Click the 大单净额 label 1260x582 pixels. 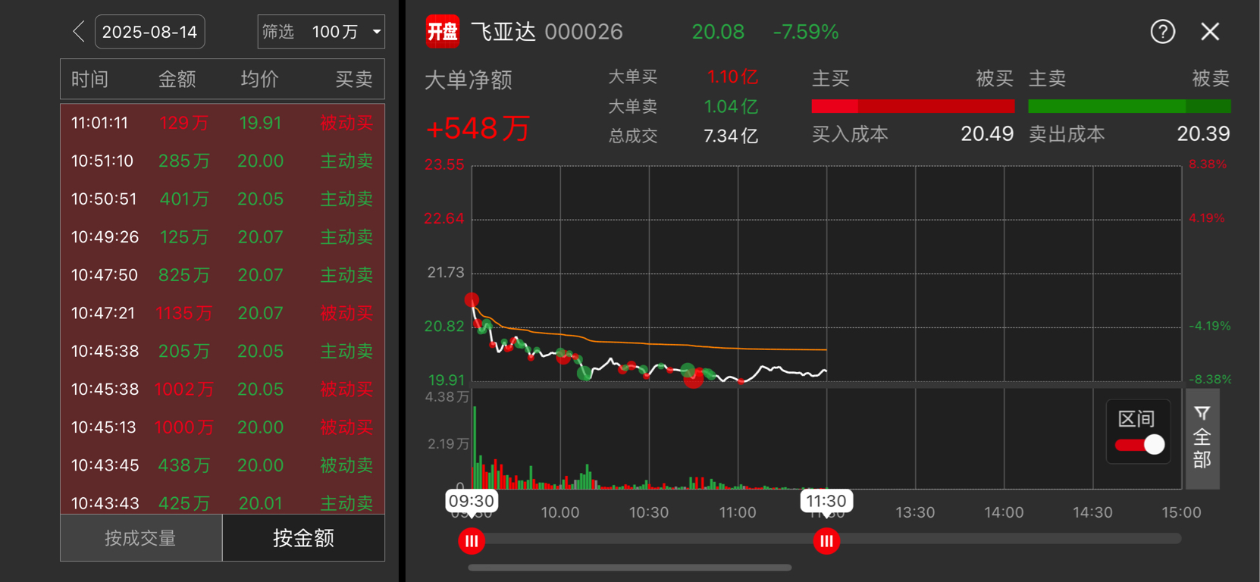click(469, 80)
